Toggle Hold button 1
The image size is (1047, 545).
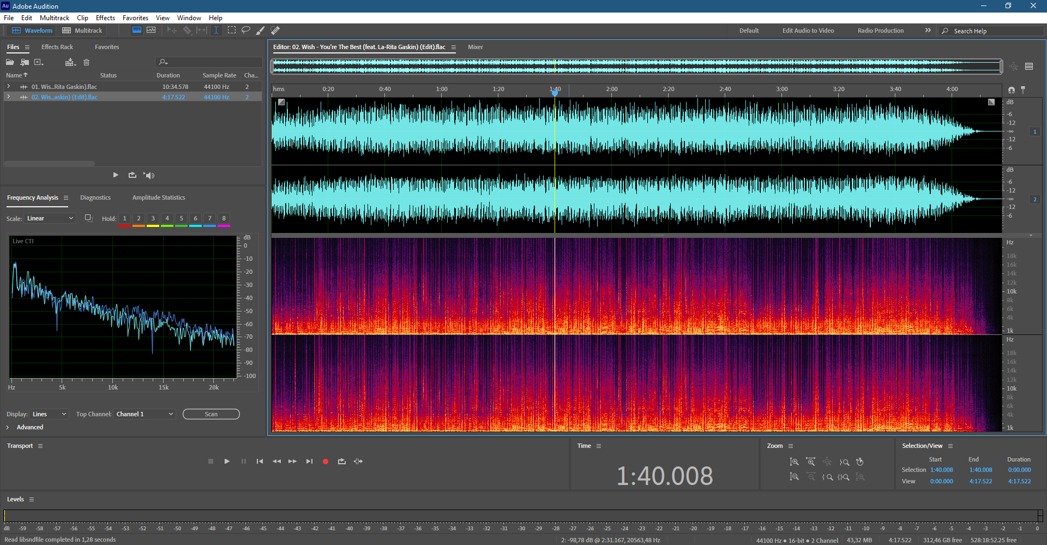coord(125,218)
